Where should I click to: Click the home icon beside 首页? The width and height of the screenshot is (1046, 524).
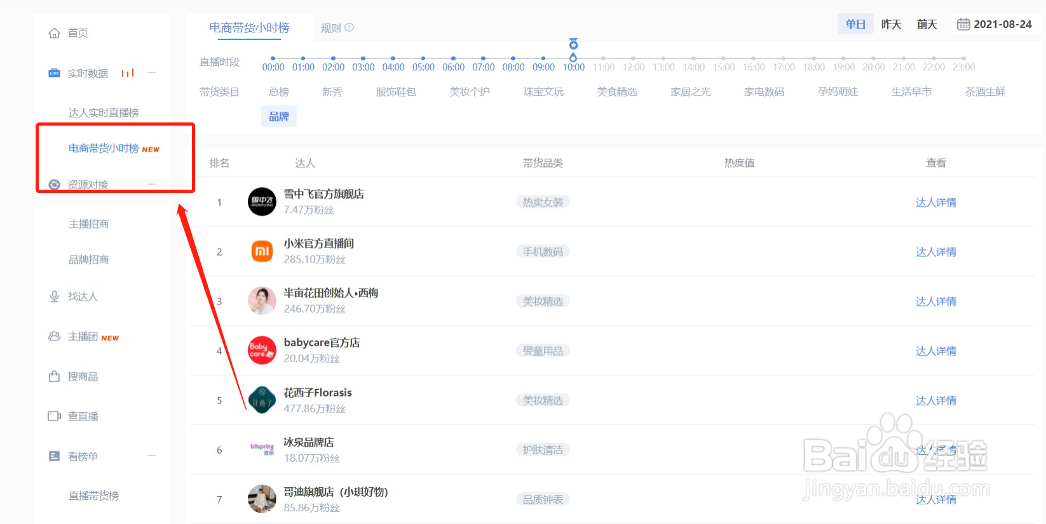coord(55,33)
